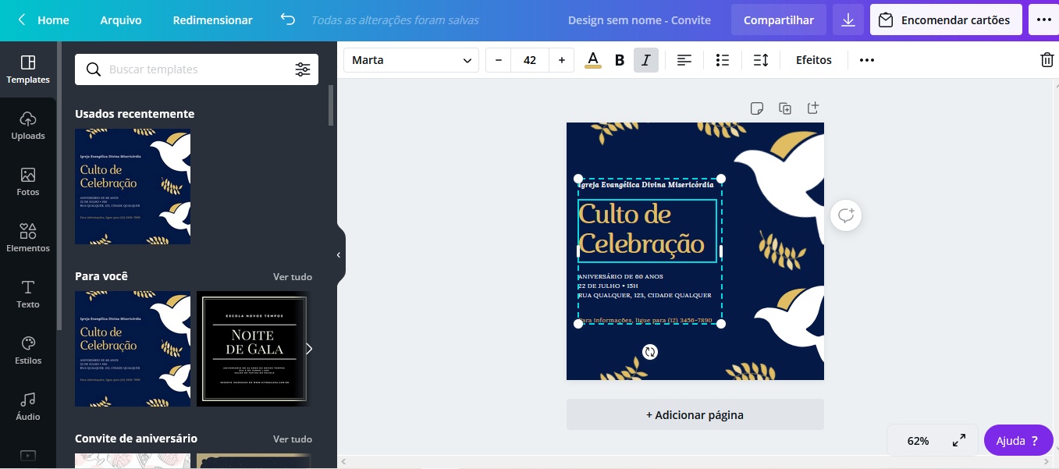
Task: Toggle bold formatting
Action: (620, 60)
